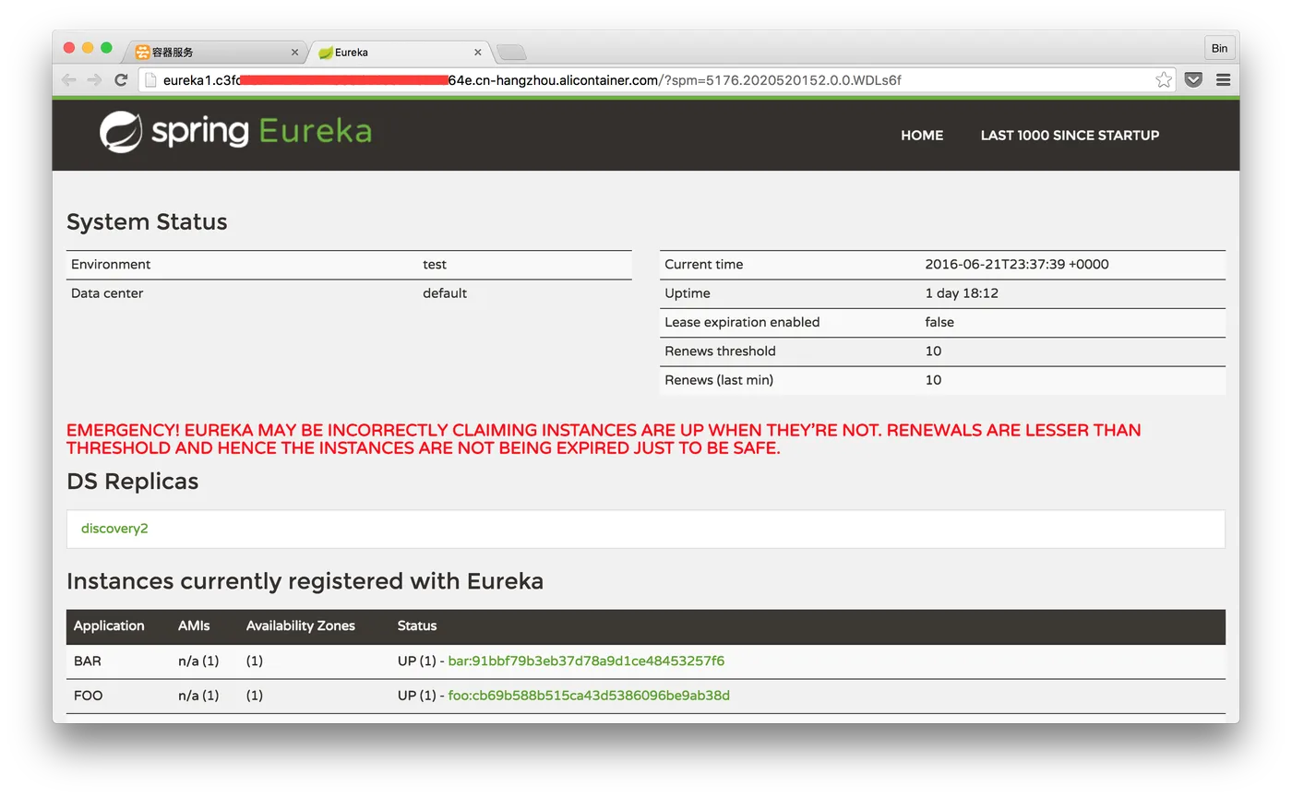Click the spring Eureka title text
The image size is (1292, 798).
coord(261,132)
